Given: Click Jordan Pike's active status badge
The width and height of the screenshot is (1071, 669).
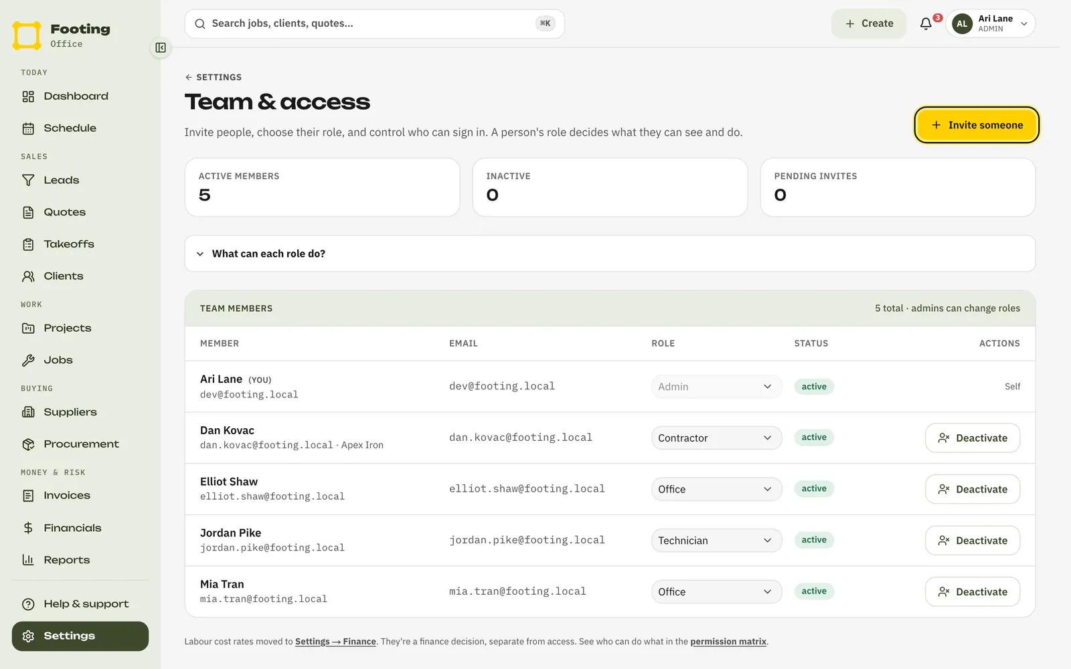Looking at the screenshot, I should click(814, 540).
